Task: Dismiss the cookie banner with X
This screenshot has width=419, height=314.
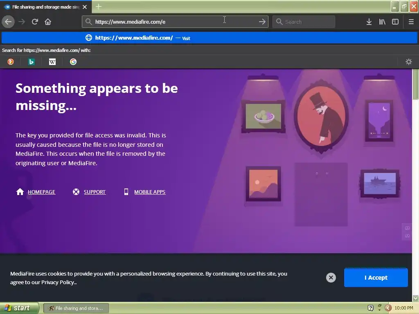Action: (x=331, y=278)
